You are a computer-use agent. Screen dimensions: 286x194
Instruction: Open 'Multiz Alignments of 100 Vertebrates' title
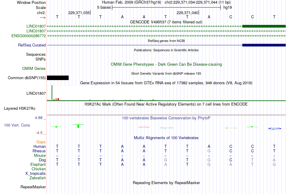tap(166, 138)
